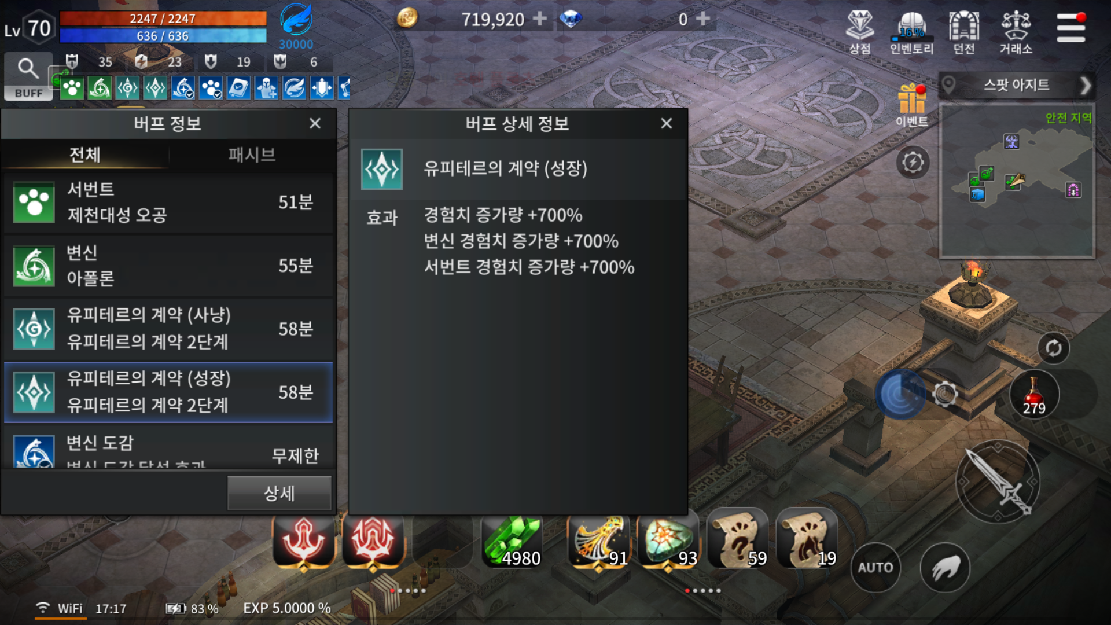Toggle the quick slot swap arrows icon
This screenshot has height=625, width=1111.
(1053, 348)
